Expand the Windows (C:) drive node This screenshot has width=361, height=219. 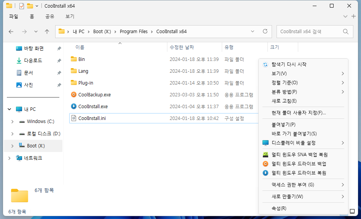(13, 121)
